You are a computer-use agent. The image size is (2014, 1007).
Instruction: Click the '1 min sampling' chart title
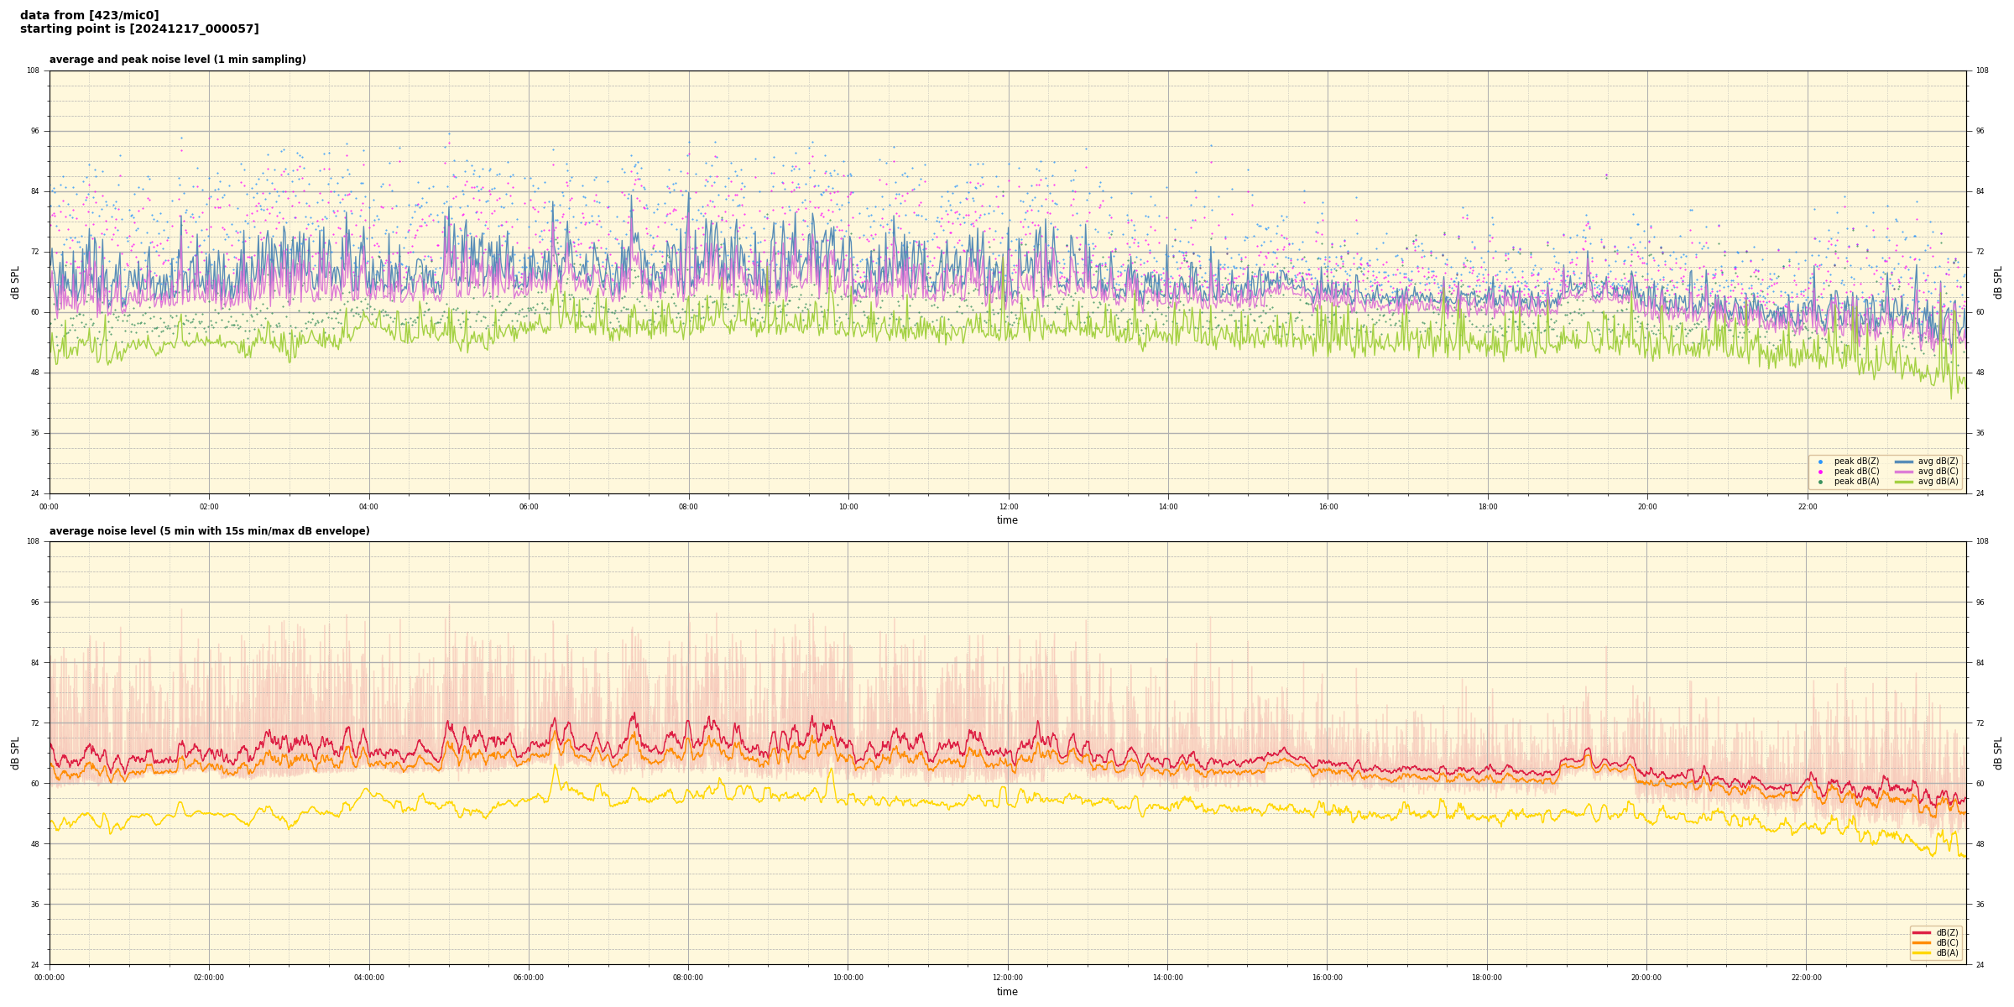177,60
